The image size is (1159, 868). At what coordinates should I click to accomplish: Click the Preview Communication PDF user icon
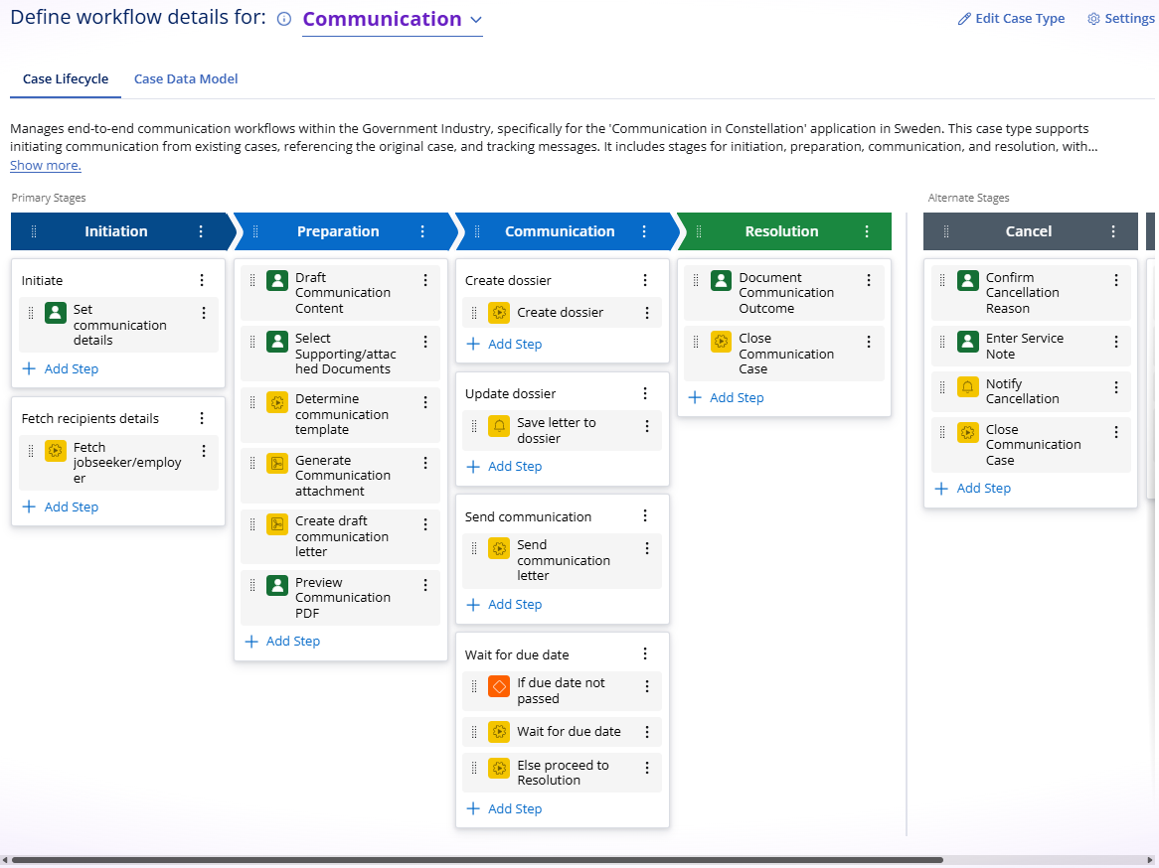[277, 585]
